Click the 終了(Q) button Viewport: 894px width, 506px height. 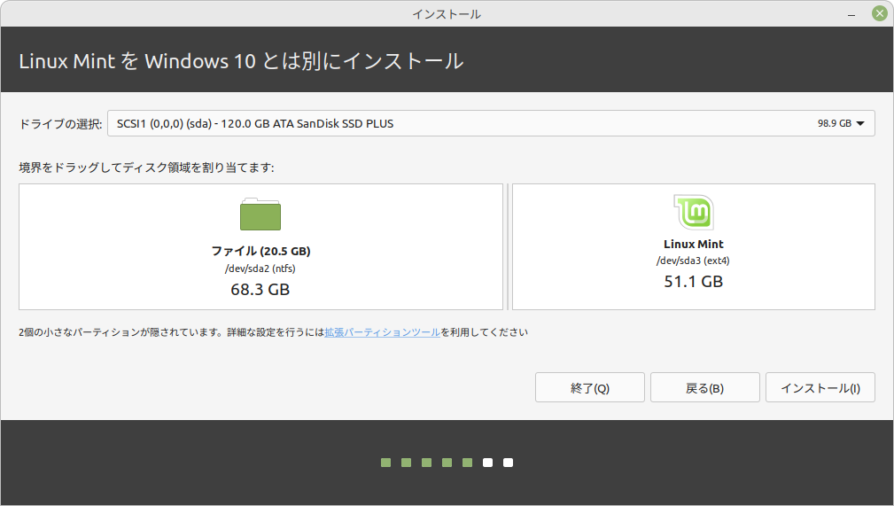[589, 388]
